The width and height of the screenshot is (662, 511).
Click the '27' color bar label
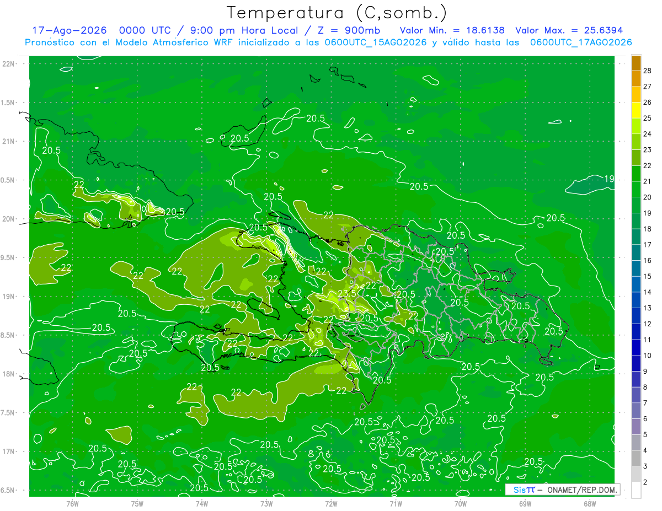(648, 87)
